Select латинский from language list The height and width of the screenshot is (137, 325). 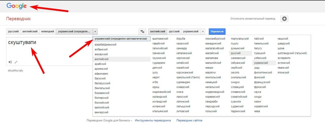[x=183, y=102]
